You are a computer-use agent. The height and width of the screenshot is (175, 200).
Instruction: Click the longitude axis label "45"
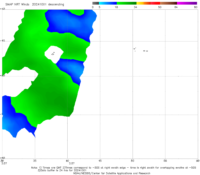point(100,161)
